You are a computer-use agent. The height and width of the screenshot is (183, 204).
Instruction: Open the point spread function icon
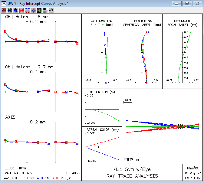[x=39, y=10]
